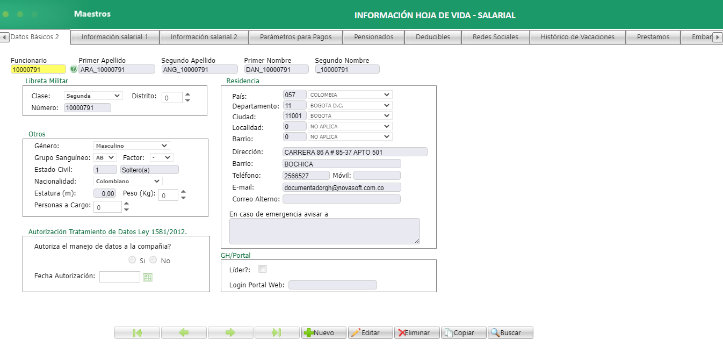Open the Género dropdown
This screenshot has width=723, height=362.
[x=165, y=145]
